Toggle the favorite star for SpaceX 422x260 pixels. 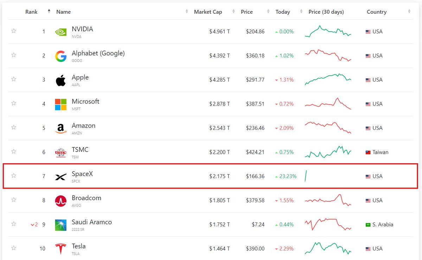[x=14, y=176]
